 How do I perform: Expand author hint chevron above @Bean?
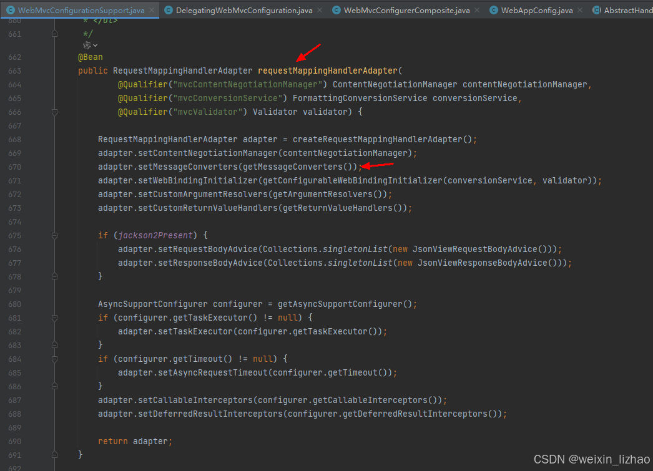(96, 46)
